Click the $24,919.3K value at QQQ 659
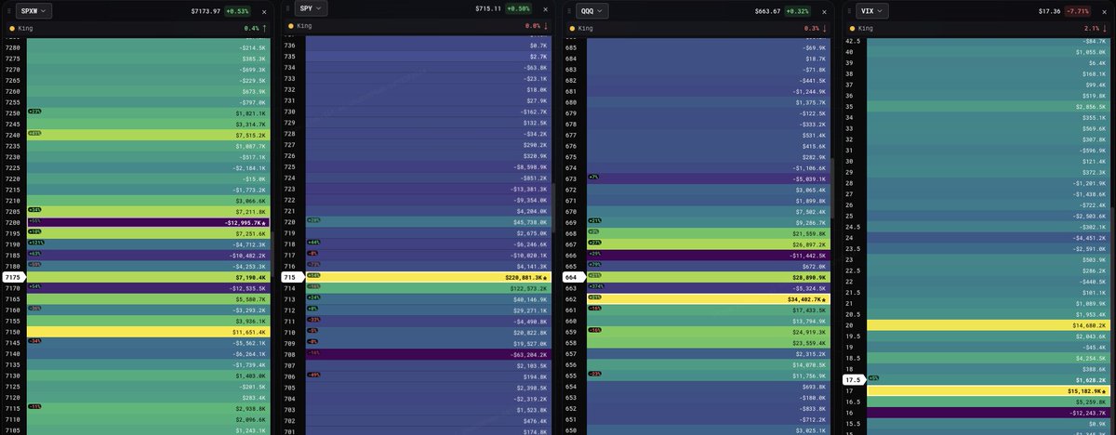Viewport: 1116px width, 435px height. (x=807, y=332)
